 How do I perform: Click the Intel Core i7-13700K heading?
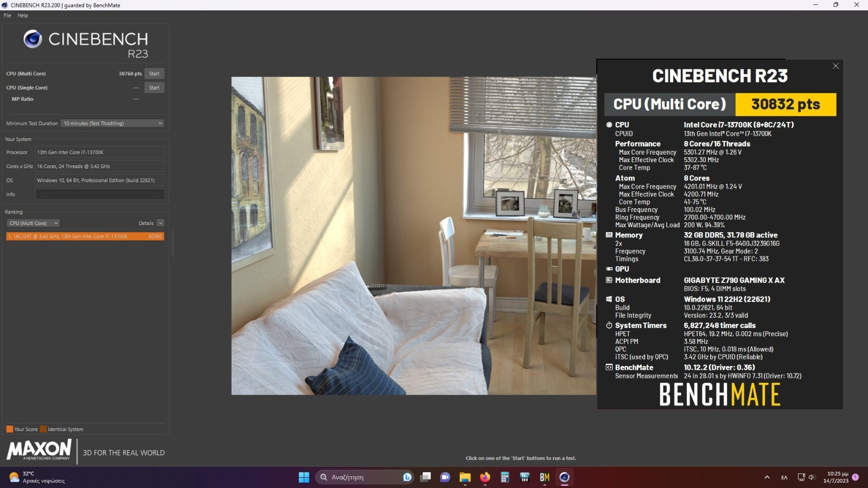point(738,125)
